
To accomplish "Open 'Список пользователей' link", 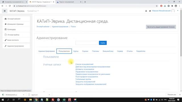I will click(84, 64).
